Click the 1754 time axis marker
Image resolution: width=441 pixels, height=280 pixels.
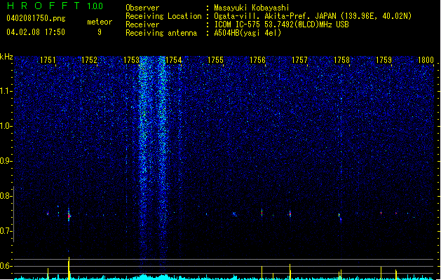[x=174, y=60]
